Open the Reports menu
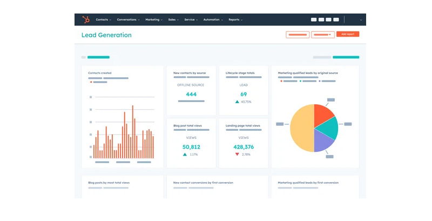 click(x=235, y=19)
